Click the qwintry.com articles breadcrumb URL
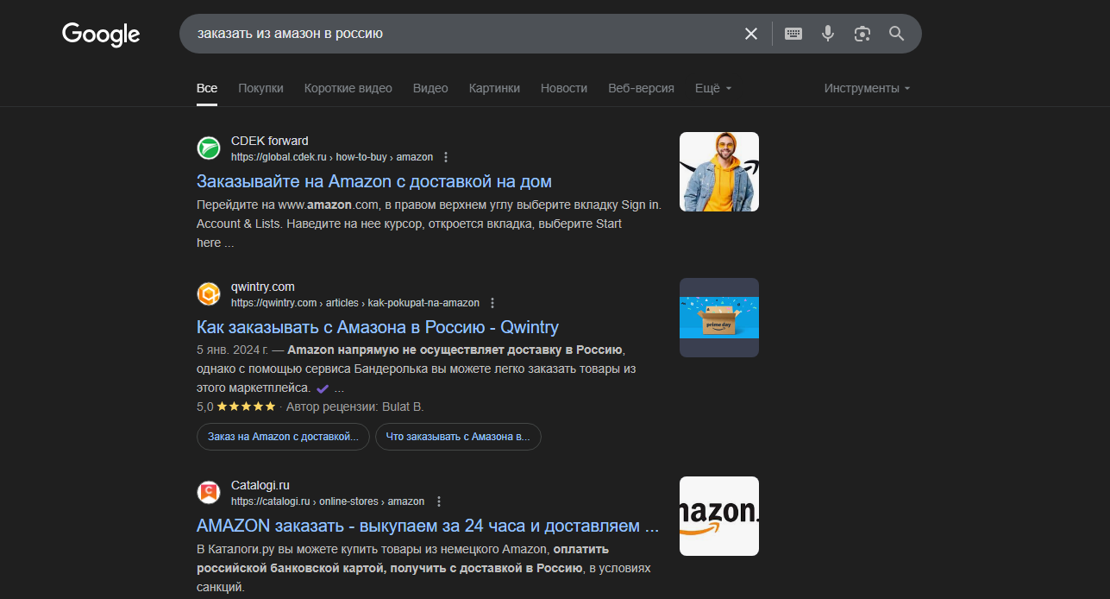The width and height of the screenshot is (1110, 599). pos(355,303)
